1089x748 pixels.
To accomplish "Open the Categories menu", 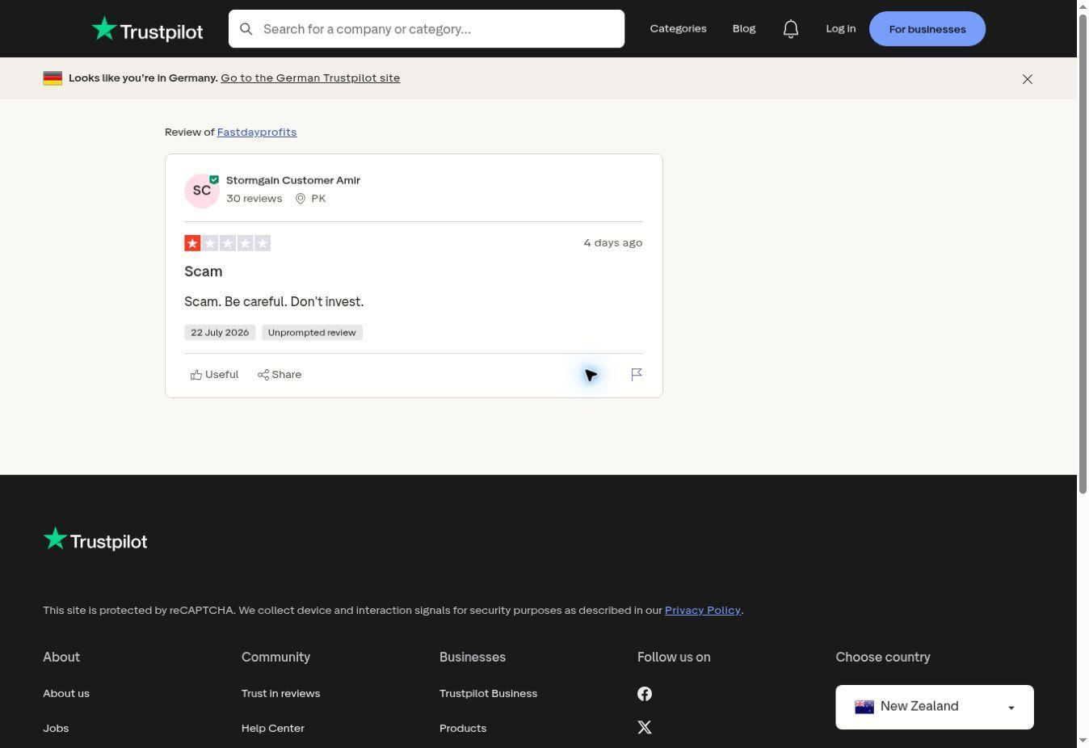I will (x=678, y=29).
